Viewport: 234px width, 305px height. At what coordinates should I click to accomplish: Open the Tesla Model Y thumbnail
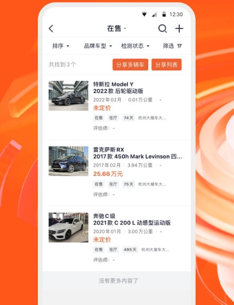click(68, 96)
